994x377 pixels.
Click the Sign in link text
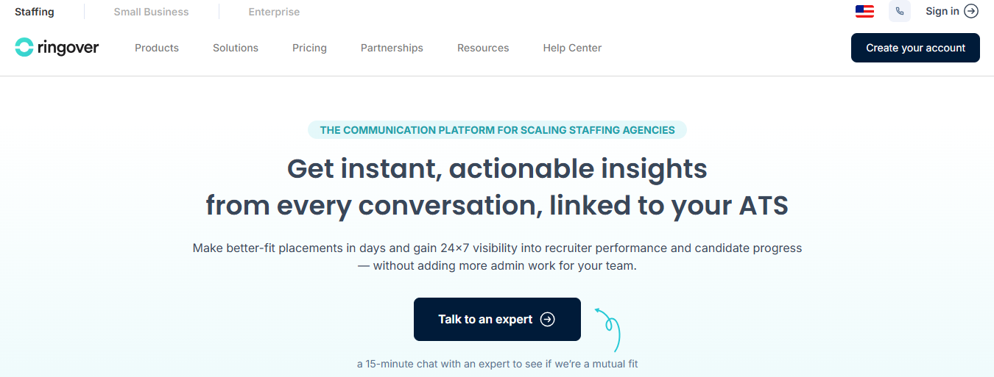tap(942, 11)
